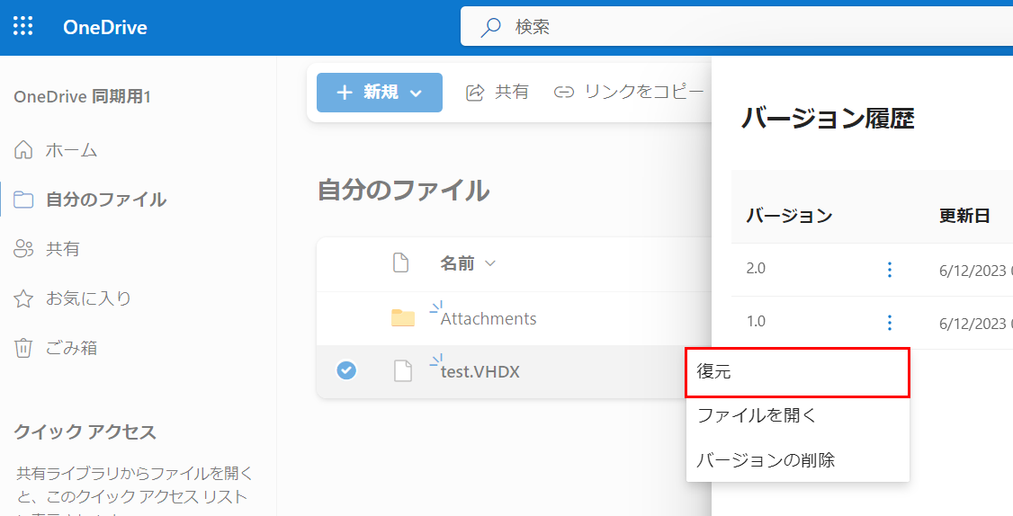
Task: Expand the 新規 dropdown chevron
Action: coord(416,93)
